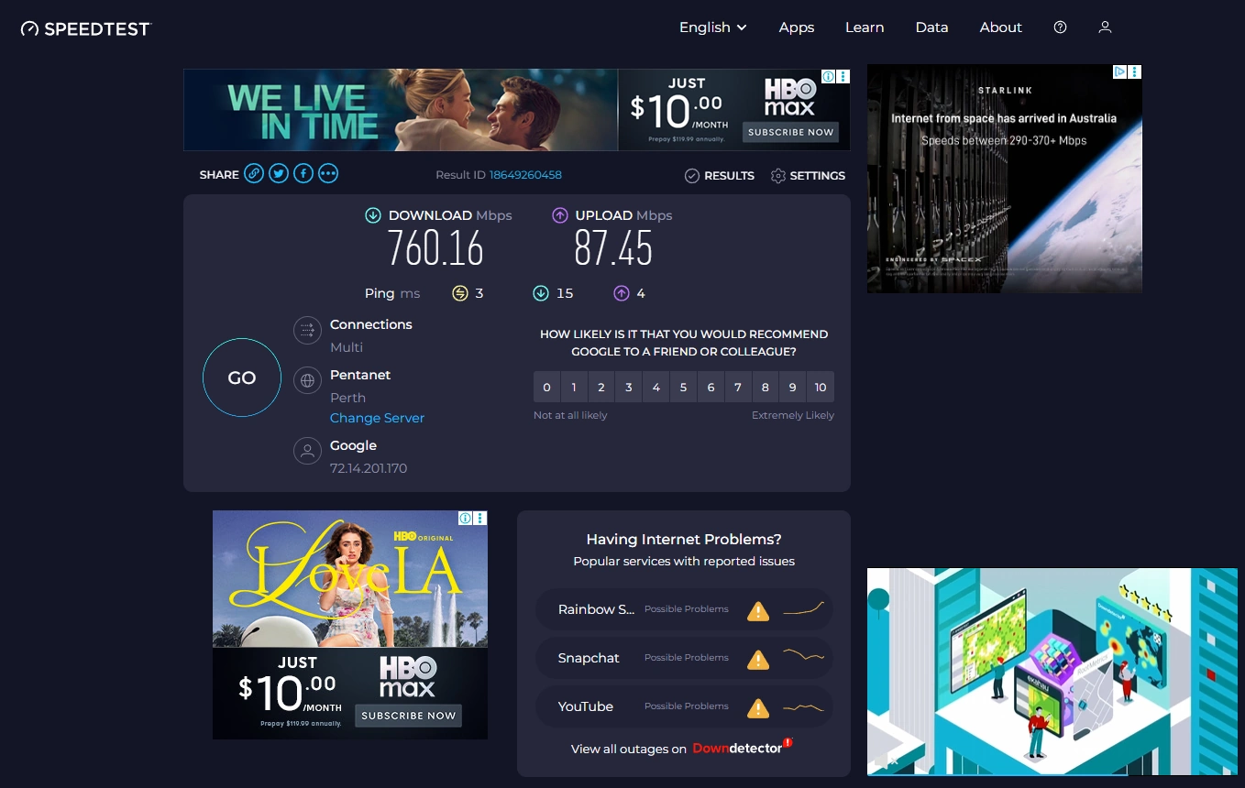
Task: Share result on Twitter icon
Action: [279, 174]
